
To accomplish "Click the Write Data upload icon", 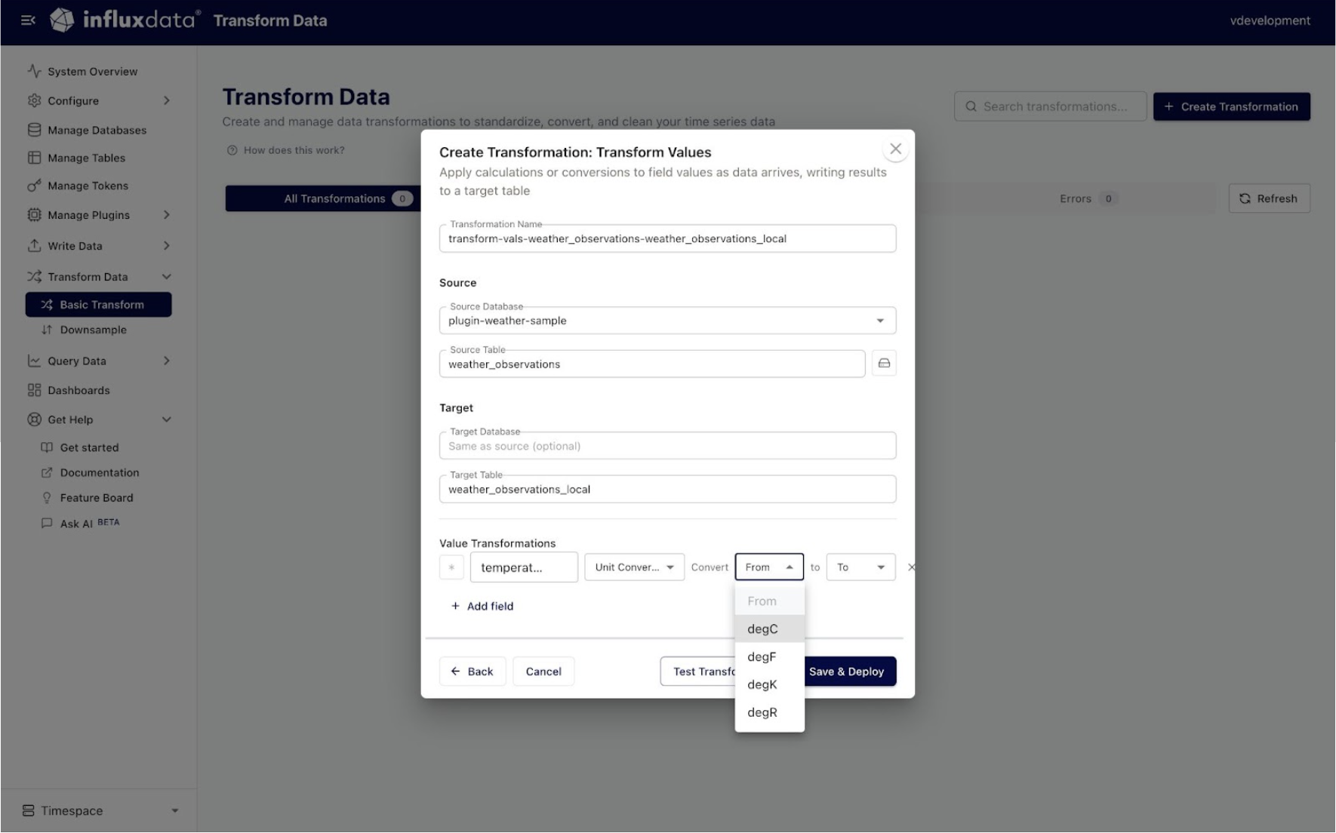I will click(34, 246).
